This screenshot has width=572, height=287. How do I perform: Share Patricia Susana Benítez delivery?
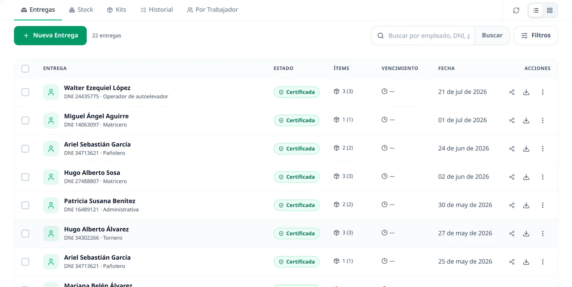(512, 205)
